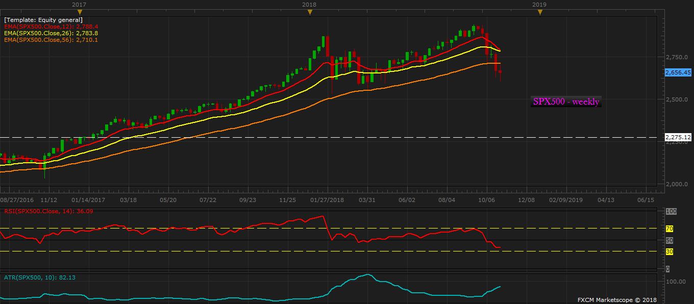
Task: Click the RSI 30 oversold level tag
Action: (x=671, y=251)
